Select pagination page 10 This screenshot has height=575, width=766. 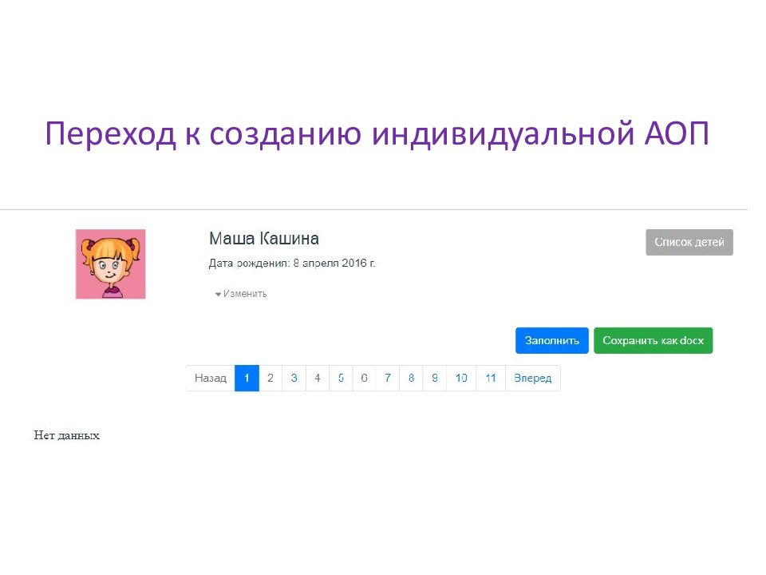coord(461,378)
